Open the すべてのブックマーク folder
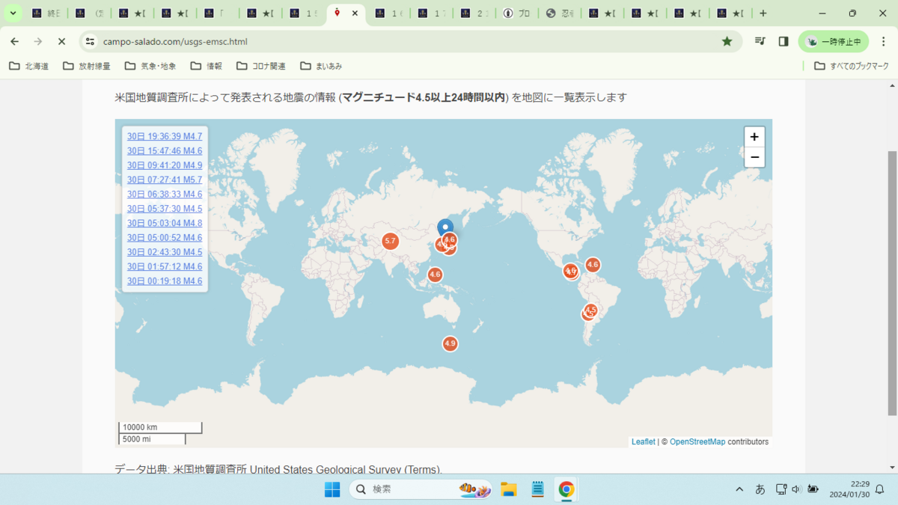This screenshot has width=898, height=505. 852,66
